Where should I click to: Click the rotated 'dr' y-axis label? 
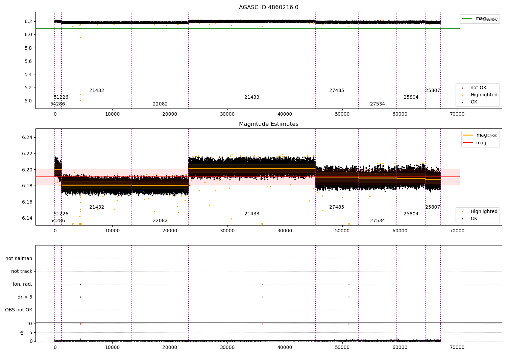(x=22, y=332)
